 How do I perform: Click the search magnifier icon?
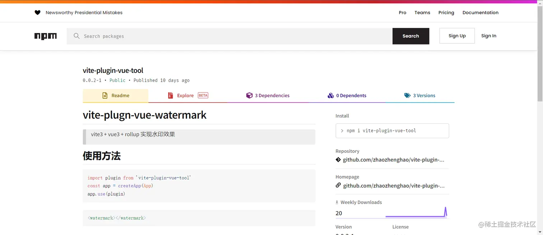[76, 36]
